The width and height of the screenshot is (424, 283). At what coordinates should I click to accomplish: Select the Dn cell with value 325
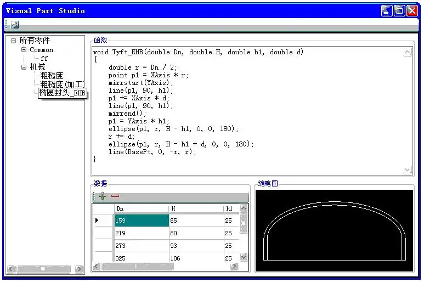(x=142, y=257)
